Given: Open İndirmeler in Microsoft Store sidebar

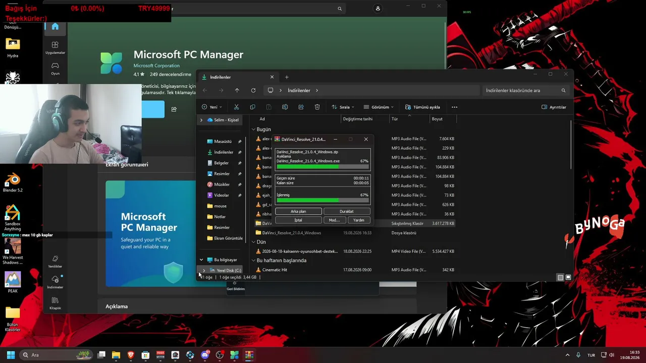Looking at the screenshot, I should [55, 282].
